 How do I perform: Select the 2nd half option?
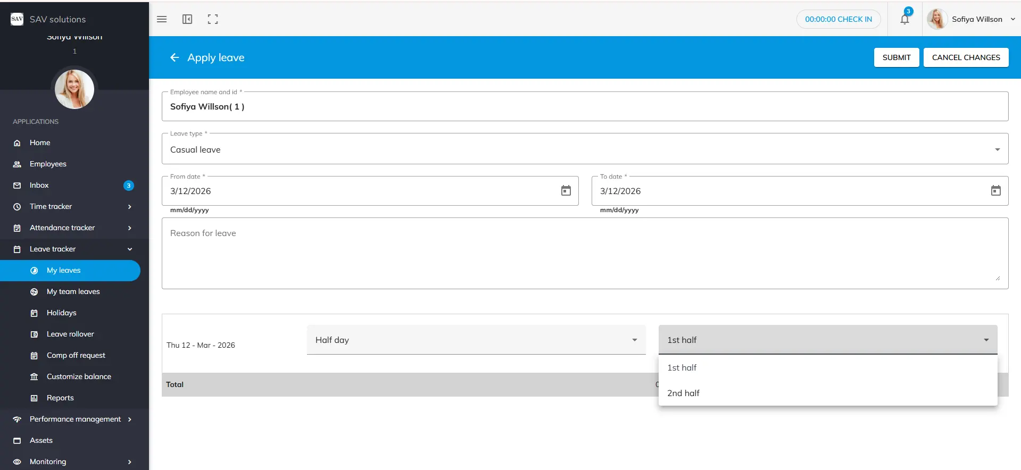coord(683,393)
